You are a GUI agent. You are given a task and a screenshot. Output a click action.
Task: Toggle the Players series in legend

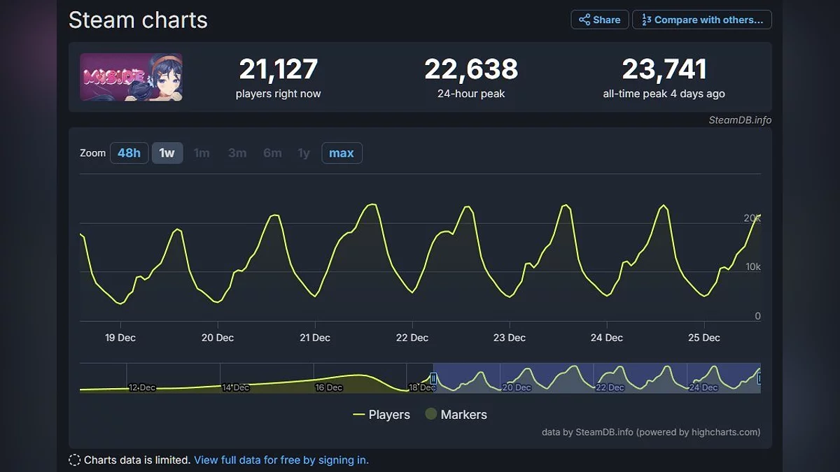(x=381, y=415)
